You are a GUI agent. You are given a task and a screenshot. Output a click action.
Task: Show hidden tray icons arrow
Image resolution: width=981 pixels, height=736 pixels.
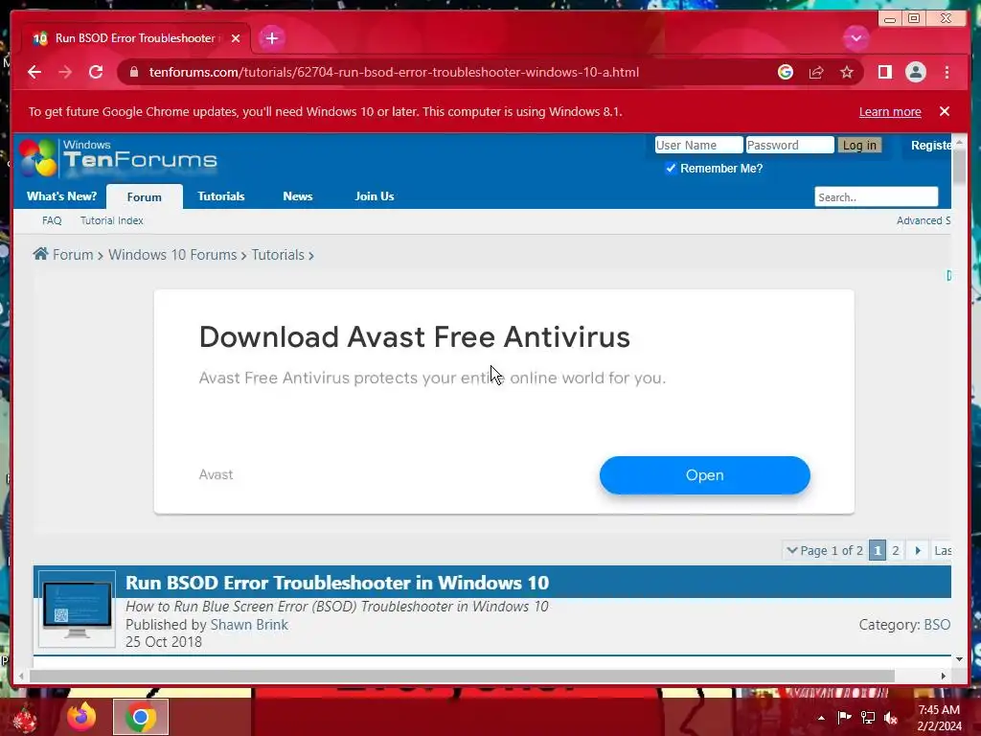[821, 718]
